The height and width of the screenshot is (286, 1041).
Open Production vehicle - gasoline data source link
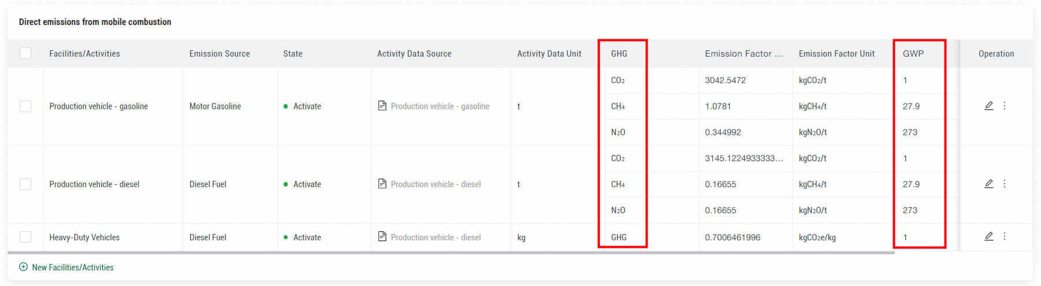[x=440, y=106]
